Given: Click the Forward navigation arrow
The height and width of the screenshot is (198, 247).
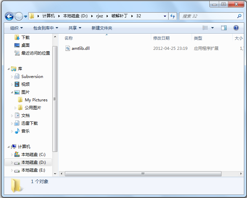Looking at the screenshot, I should coord(19,16).
